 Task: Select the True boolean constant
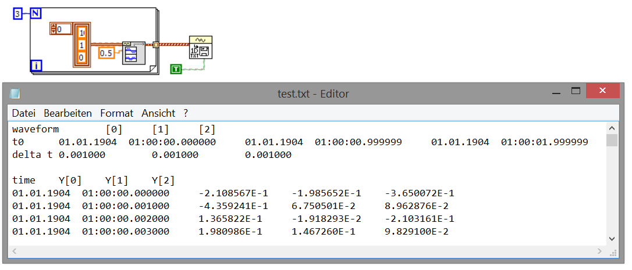(176, 69)
